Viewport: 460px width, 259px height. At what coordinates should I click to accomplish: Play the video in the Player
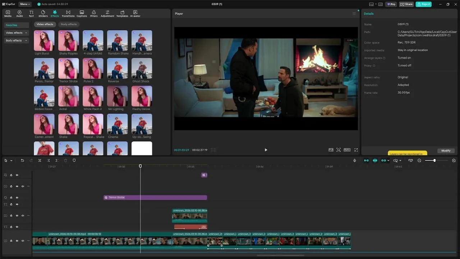point(266,150)
